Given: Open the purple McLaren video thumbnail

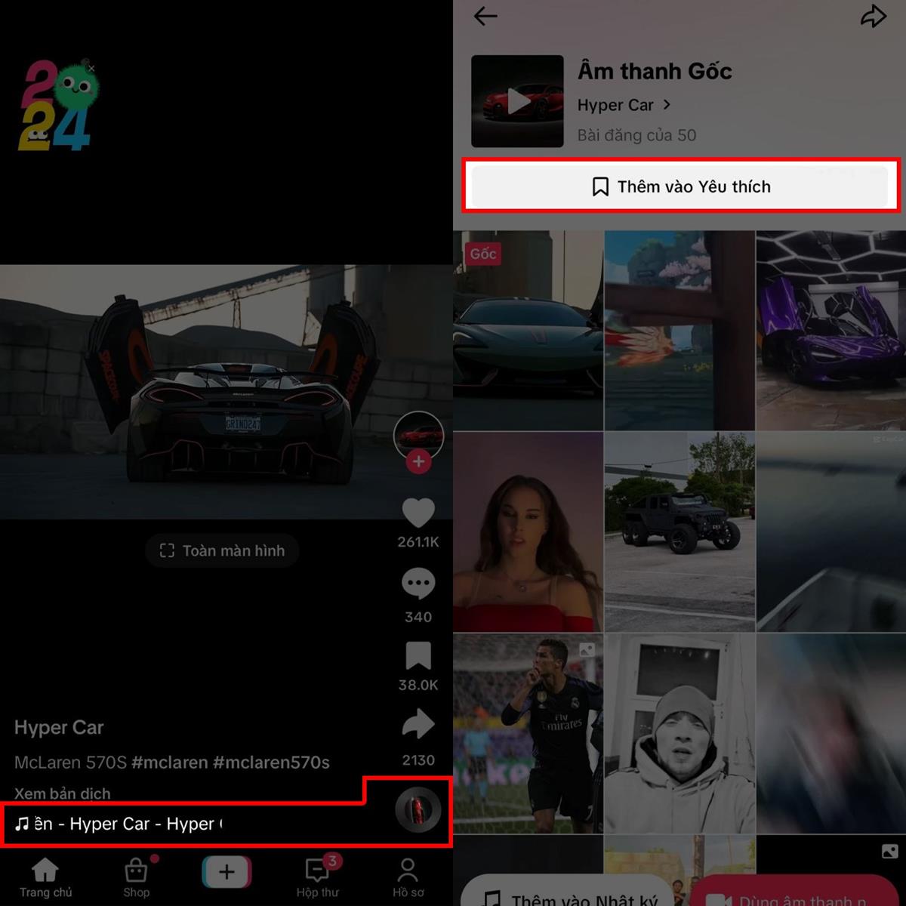Looking at the screenshot, I should [830, 331].
